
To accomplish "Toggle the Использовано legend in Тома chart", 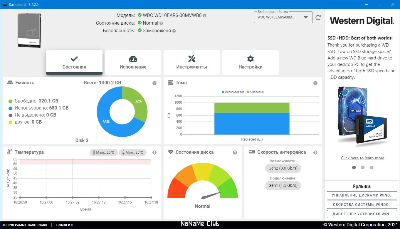I will 233,92.
